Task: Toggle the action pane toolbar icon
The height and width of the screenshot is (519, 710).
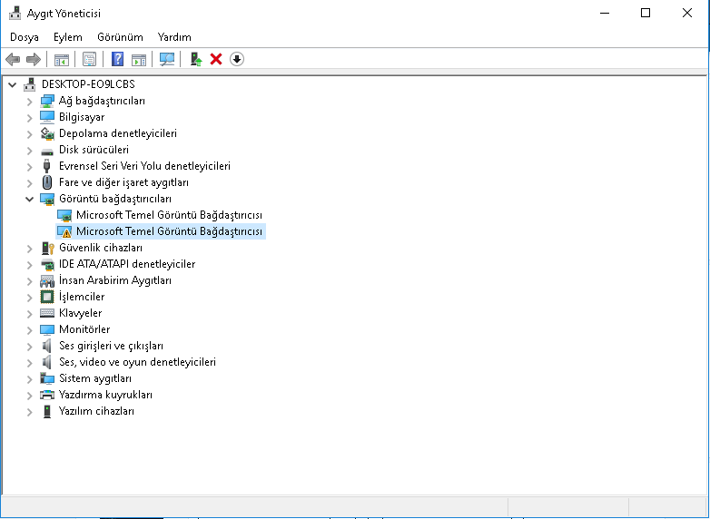Action: [x=139, y=59]
